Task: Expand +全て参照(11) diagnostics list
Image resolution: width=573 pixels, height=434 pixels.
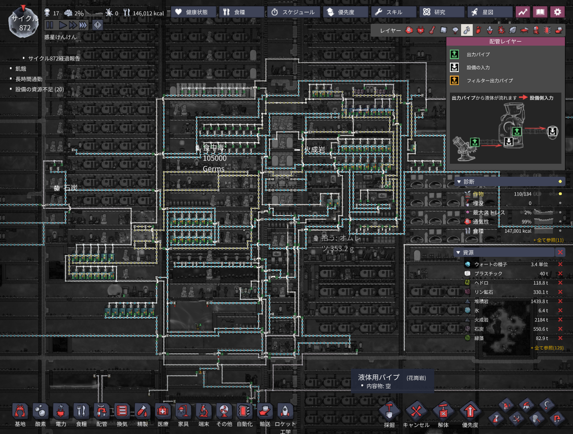Action: [548, 240]
